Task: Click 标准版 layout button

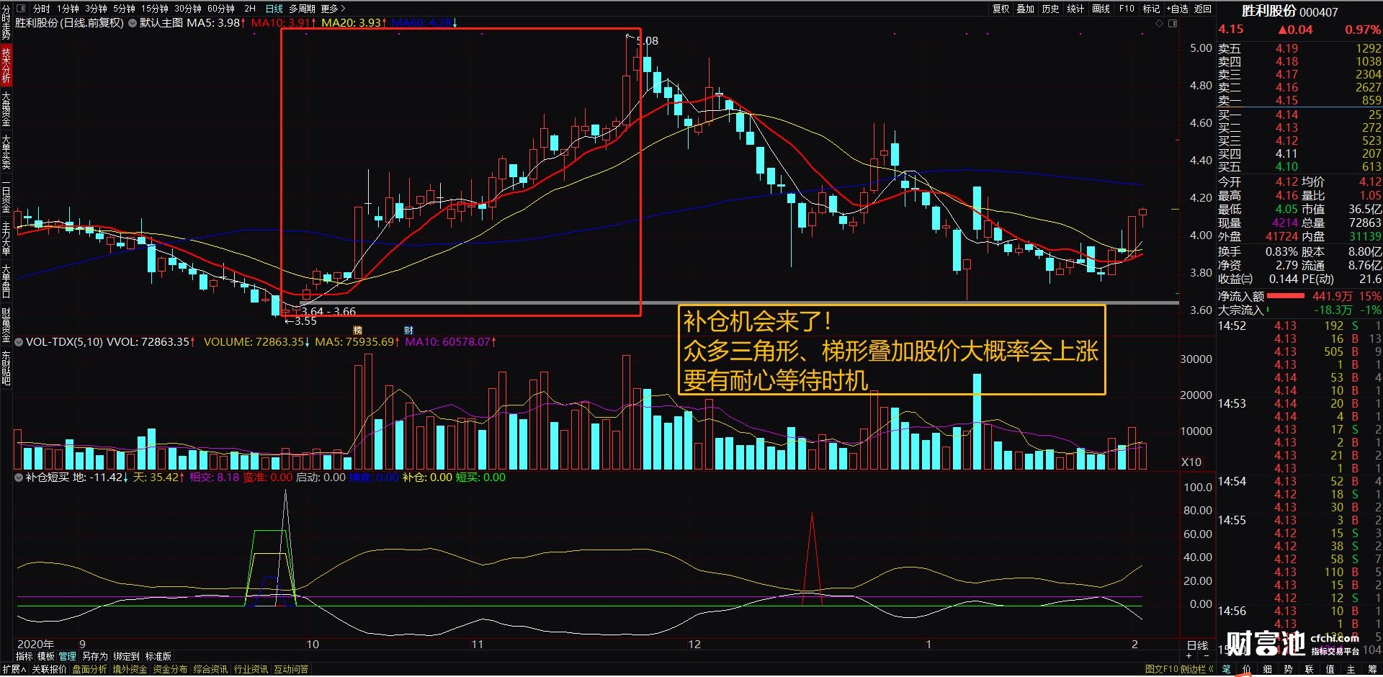Action: point(158,656)
